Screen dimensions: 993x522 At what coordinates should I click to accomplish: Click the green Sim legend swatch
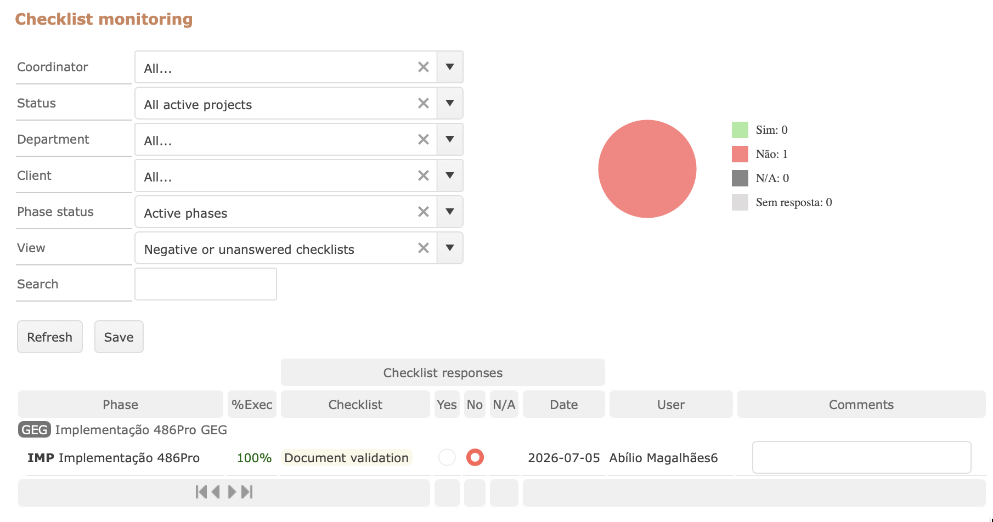[x=740, y=130]
